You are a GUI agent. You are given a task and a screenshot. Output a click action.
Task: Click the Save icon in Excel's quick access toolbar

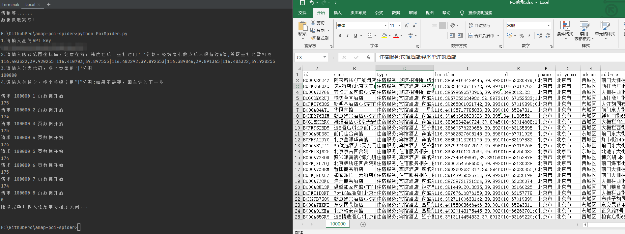pos(302,3)
